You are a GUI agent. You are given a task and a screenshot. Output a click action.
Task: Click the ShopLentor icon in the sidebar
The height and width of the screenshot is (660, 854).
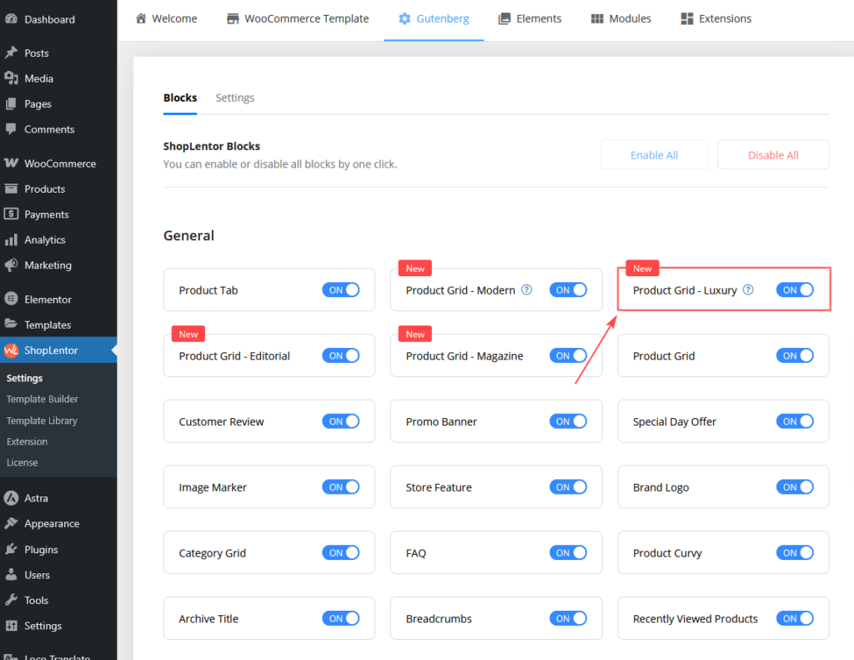(x=10, y=350)
